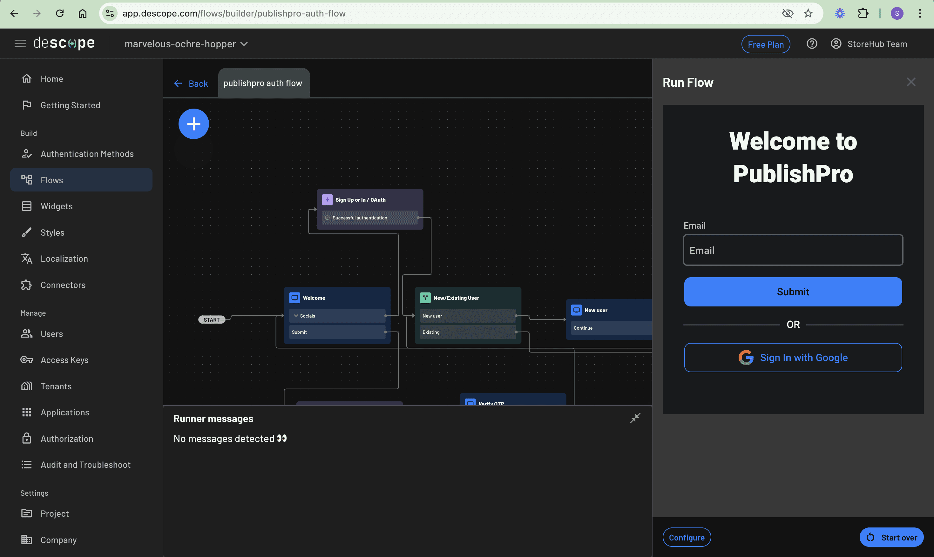This screenshot has height=557, width=934.
Task: Select the publishpro auth flow tab
Action: pos(263,83)
